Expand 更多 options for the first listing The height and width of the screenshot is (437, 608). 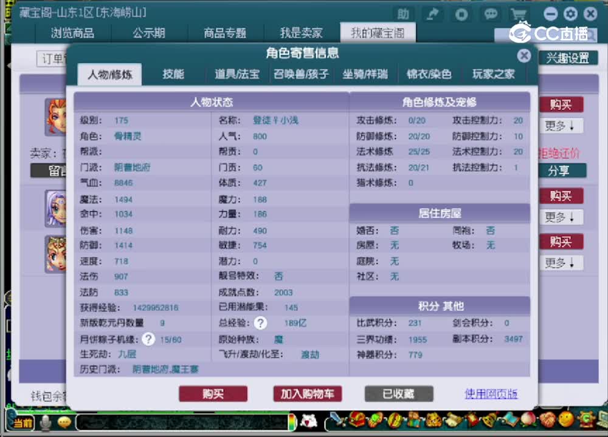(560, 126)
